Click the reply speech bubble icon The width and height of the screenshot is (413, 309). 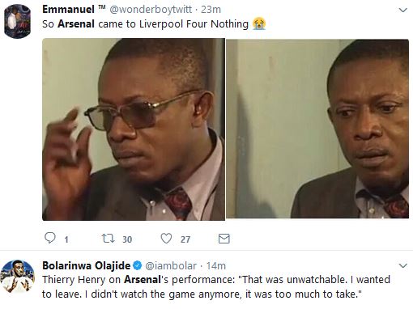[x=50, y=238]
